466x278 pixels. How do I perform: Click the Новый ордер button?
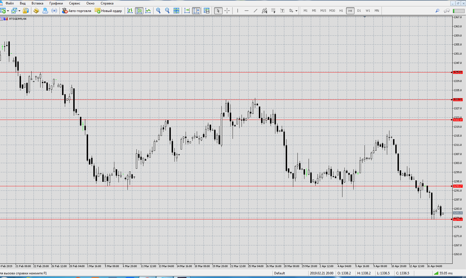click(108, 11)
